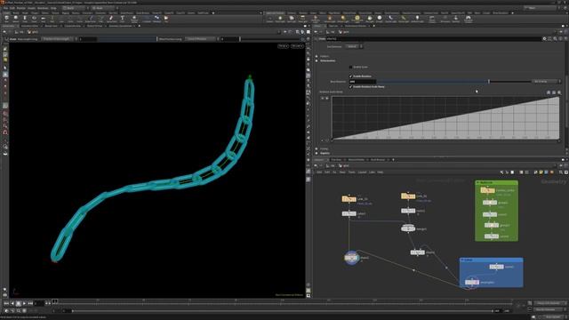Screen dimensions: 569x320
Task: Click the yellow sticky note icon in network toolbar
Action: [541, 172]
